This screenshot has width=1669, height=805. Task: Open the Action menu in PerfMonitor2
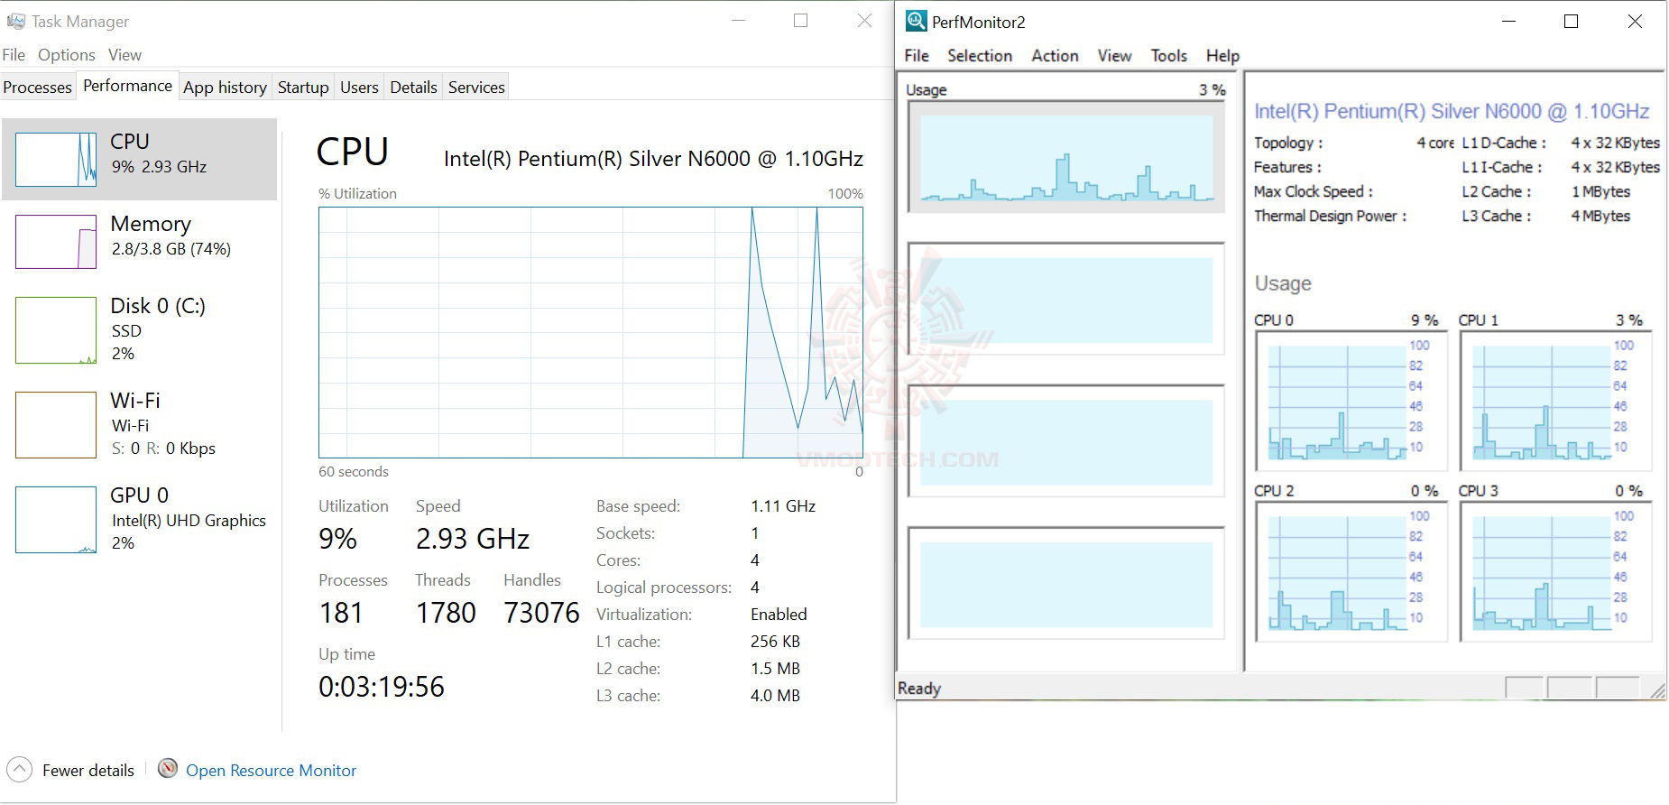1055,56
